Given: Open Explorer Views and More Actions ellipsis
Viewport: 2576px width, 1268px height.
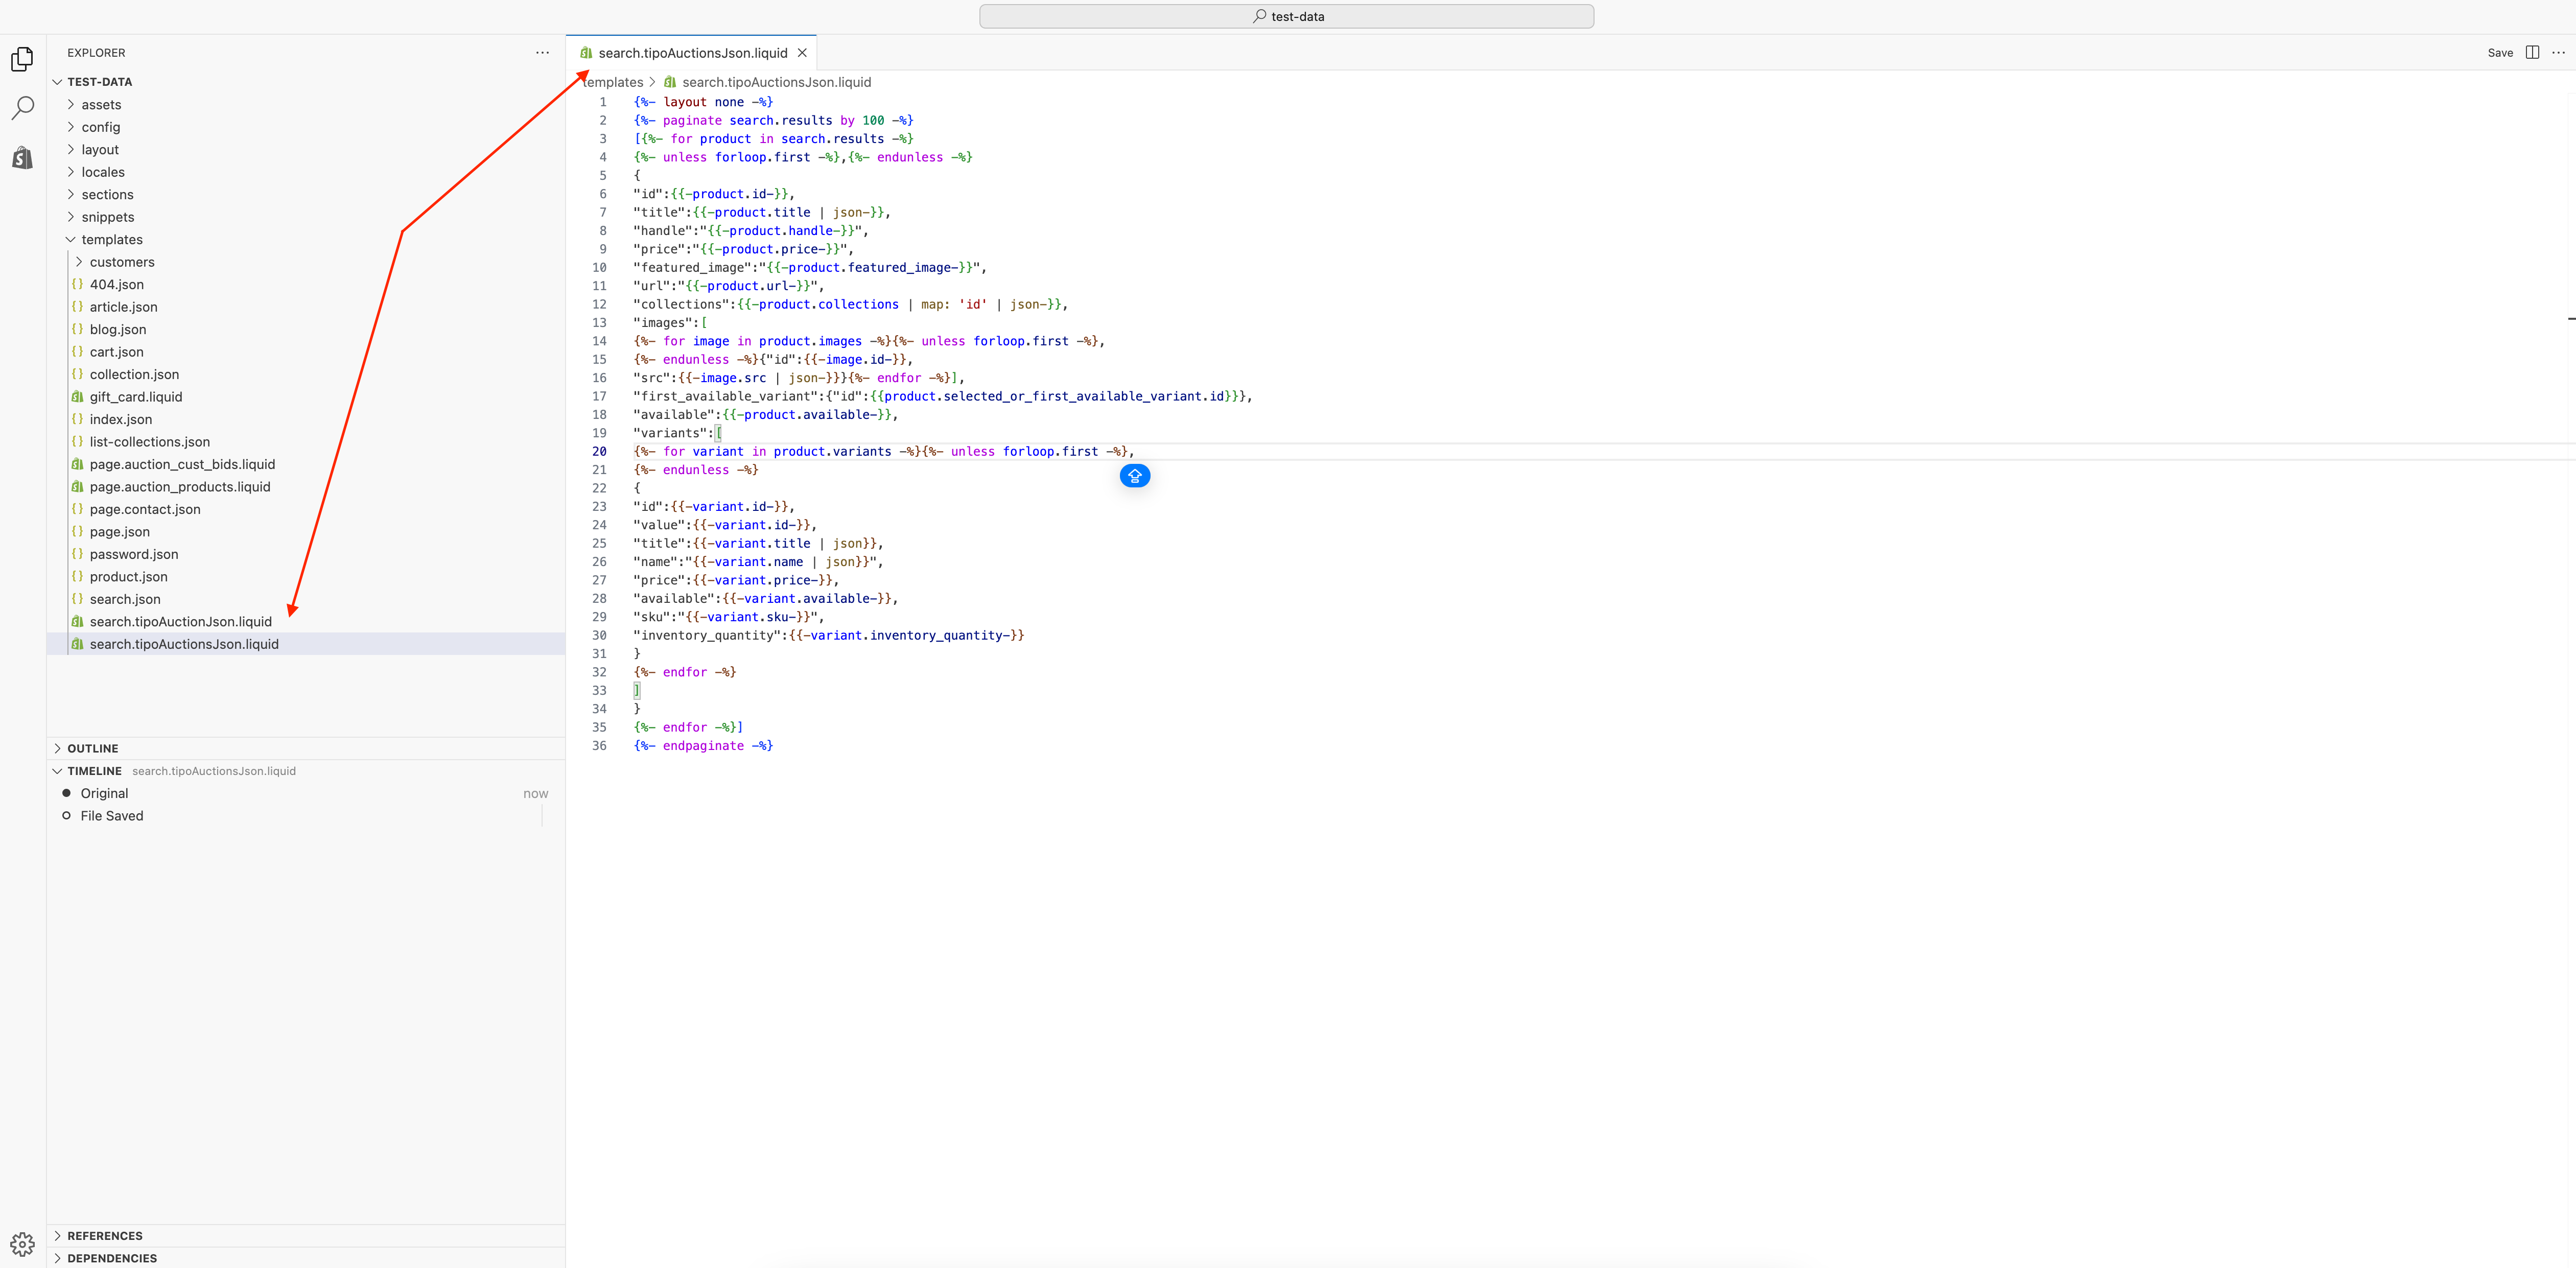Looking at the screenshot, I should (542, 53).
